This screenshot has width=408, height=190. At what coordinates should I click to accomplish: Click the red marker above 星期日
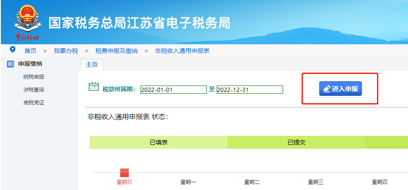125,173
